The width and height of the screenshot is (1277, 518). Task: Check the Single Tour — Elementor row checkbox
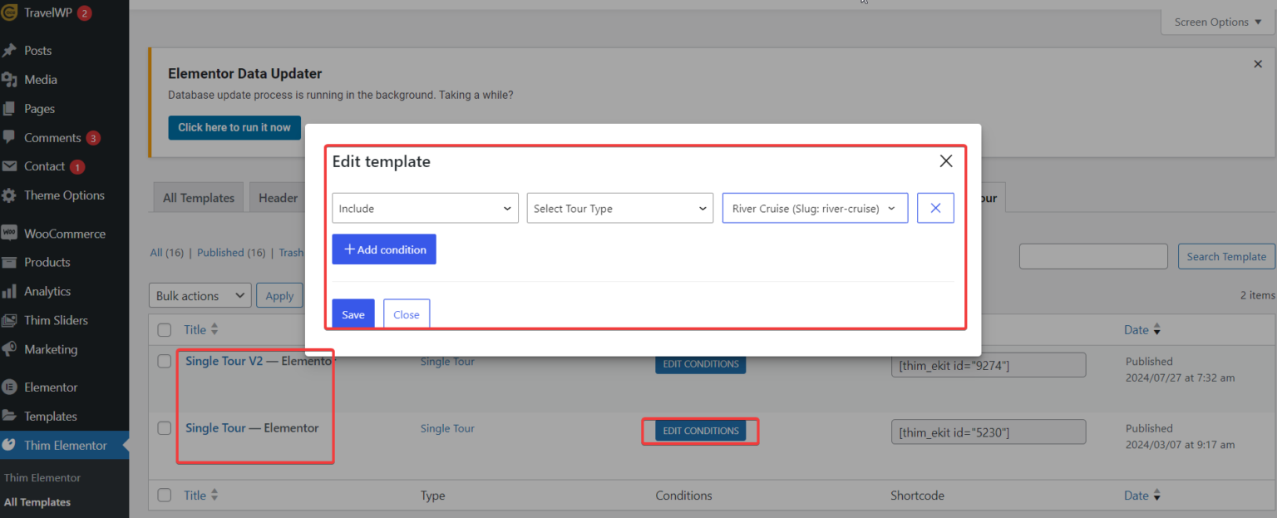pos(165,428)
